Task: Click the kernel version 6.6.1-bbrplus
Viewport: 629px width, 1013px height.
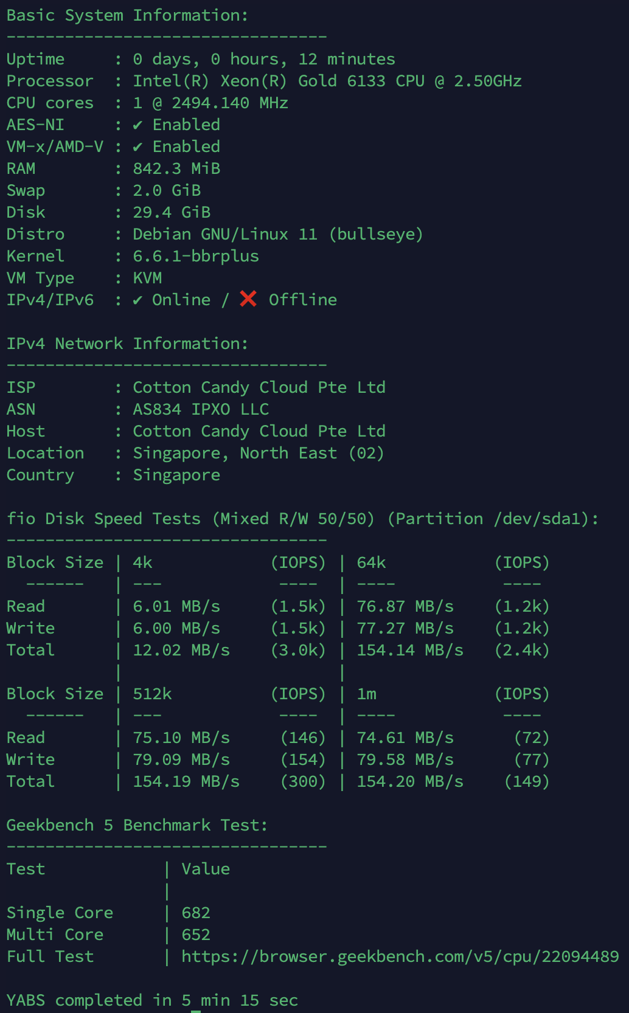Action: tap(196, 256)
